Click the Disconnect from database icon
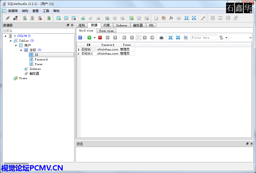The height and width of the screenshot is (173, 256). [x=15, y=18]
